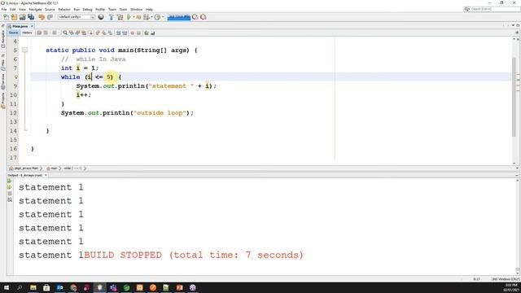Image resolution: width=521 pixels, height=293 pixels.
Task: Open Microsoft Store from taskbar
Action: [46, 287]
